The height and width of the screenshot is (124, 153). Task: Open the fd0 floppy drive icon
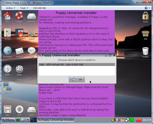click(7, 109)
